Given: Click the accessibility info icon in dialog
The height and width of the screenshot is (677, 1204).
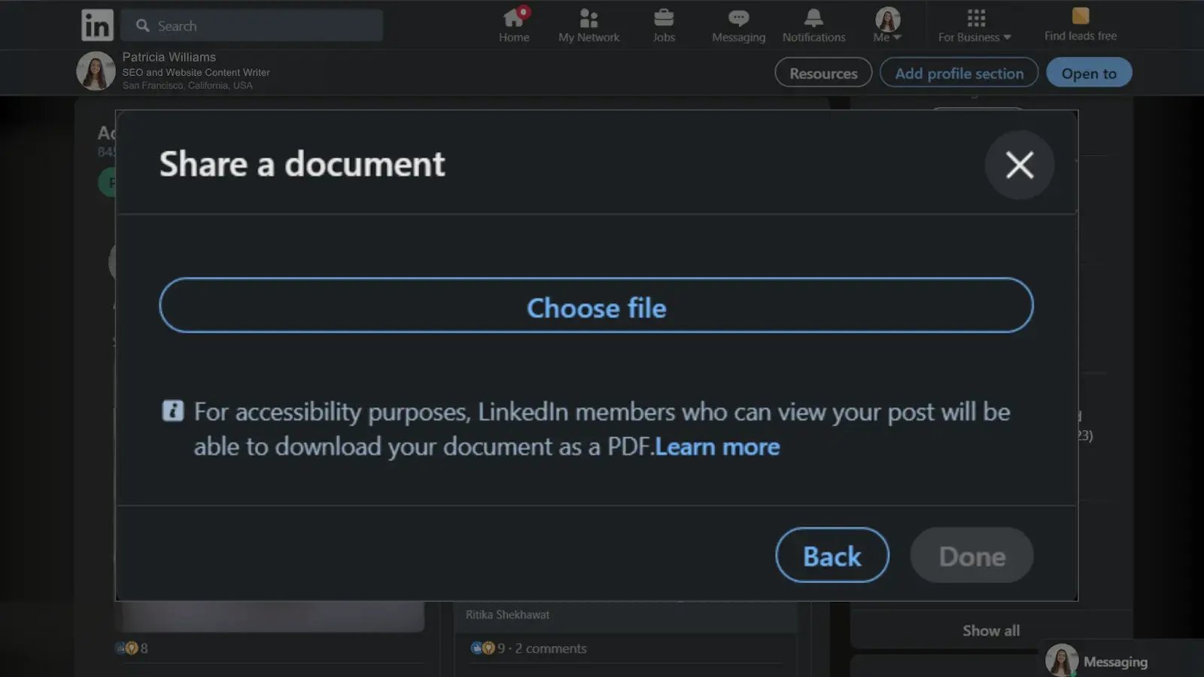Looking at the screenshot, I should (x=172, y=411).
